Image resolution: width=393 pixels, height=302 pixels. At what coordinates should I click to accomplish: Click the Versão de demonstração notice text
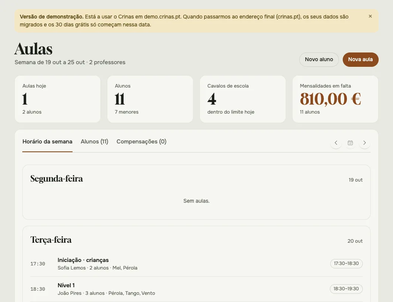(x=184, y=21)
